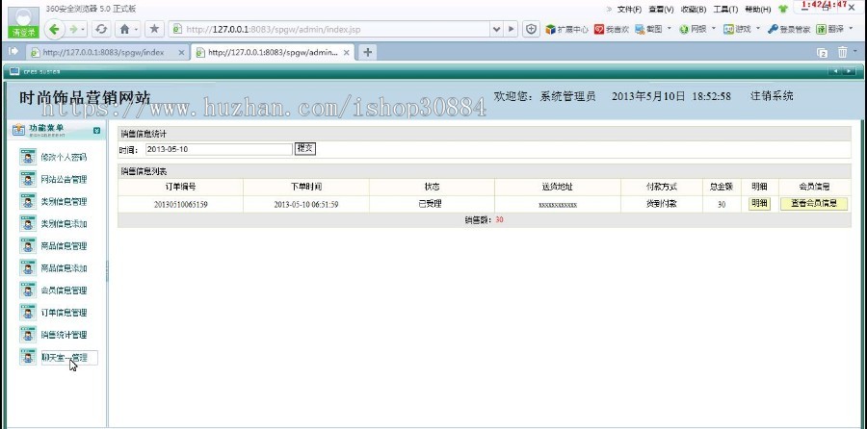This screenshot has height=429, width=867.
Task: Open the 工具(T) menu
Action: click(x=725, y=10)
